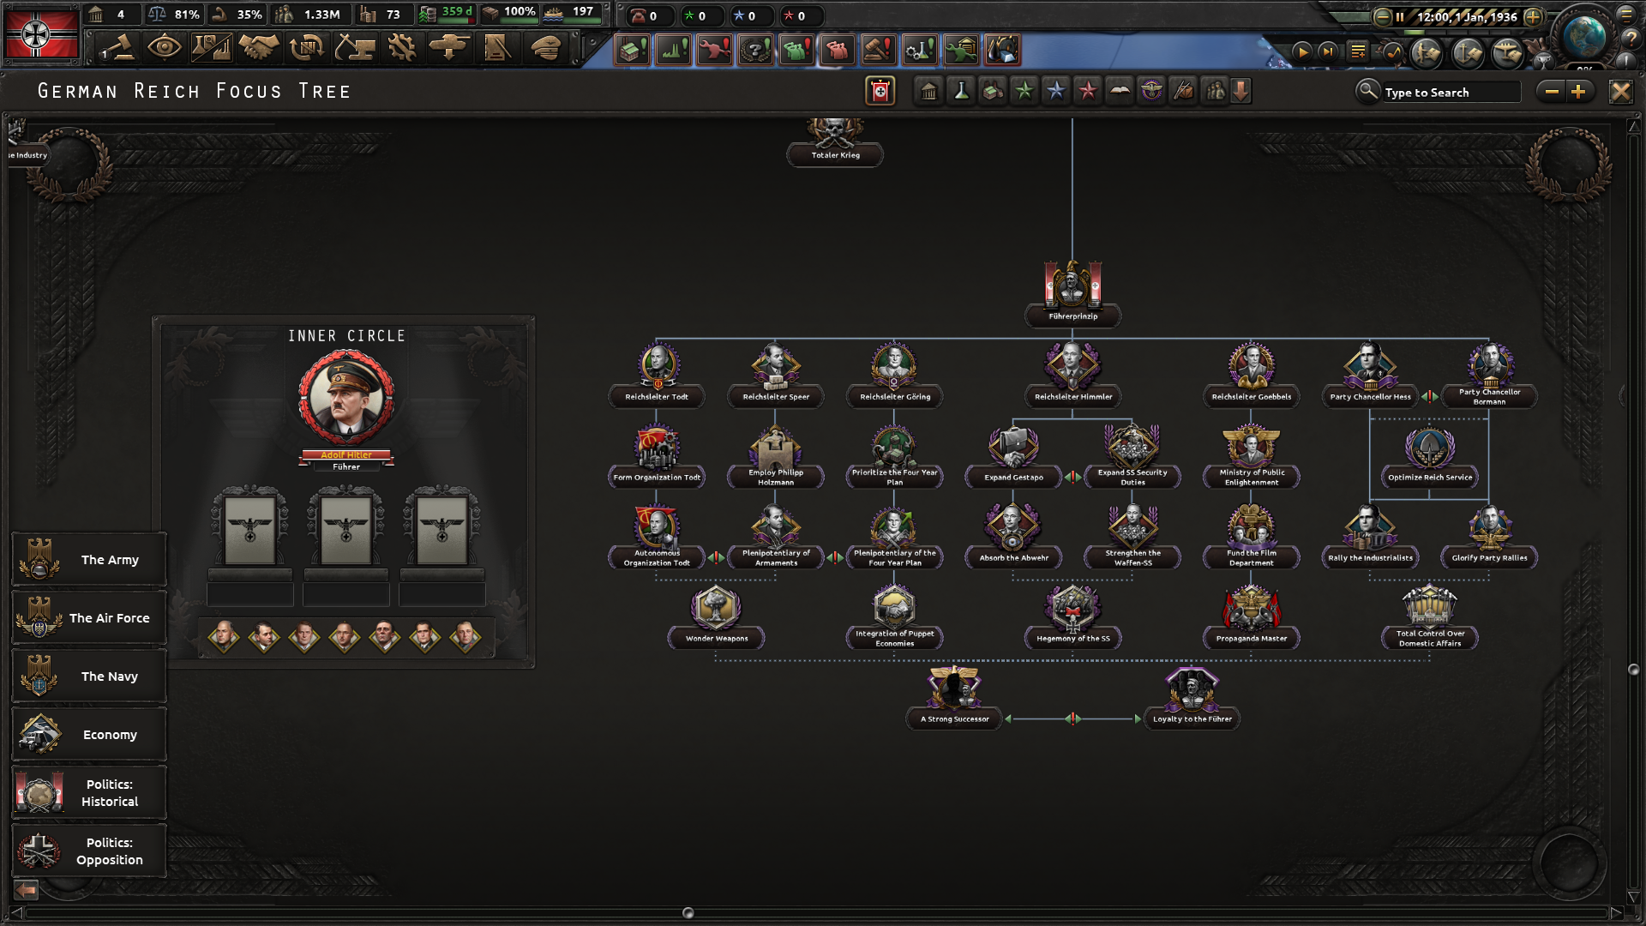The width and height of the screenshot is (1646, 926).
Task: Open the event log list button
Action: 1358,52
